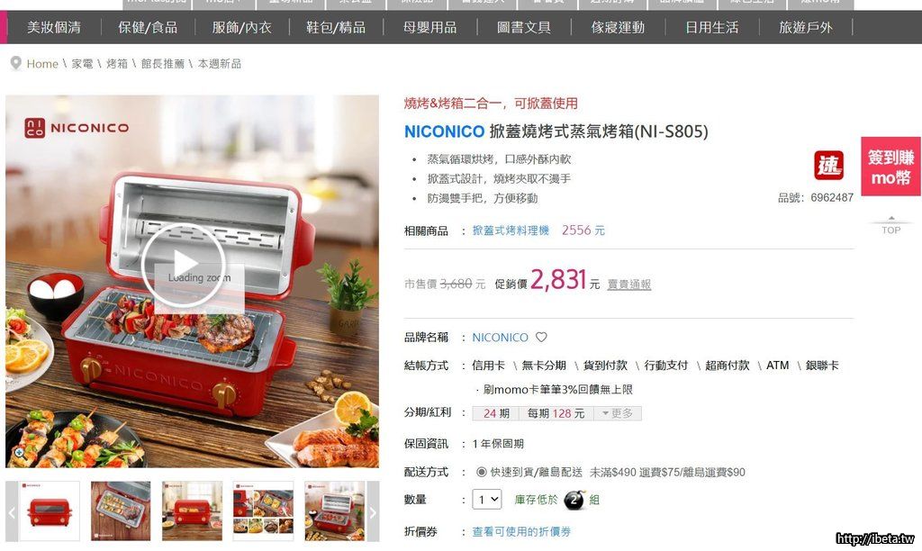Click the bomb low-stock icon
The width and height of the screenshot is (922, 551).
(x=574, y=500)
